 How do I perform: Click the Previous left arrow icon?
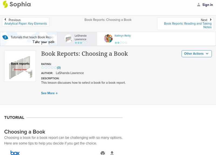tap(5, 20)
